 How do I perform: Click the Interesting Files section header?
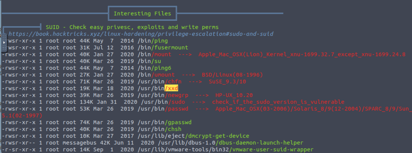click(x=142, y=14)
